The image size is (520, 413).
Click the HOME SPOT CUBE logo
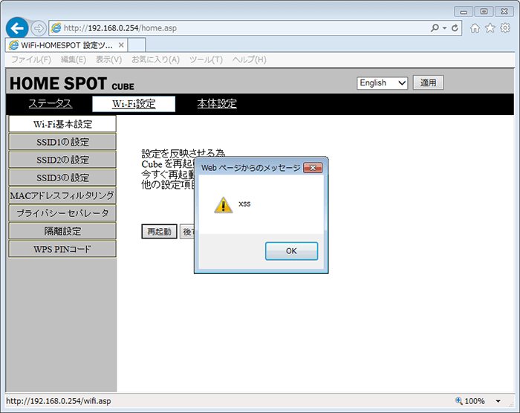click(72, 84)
